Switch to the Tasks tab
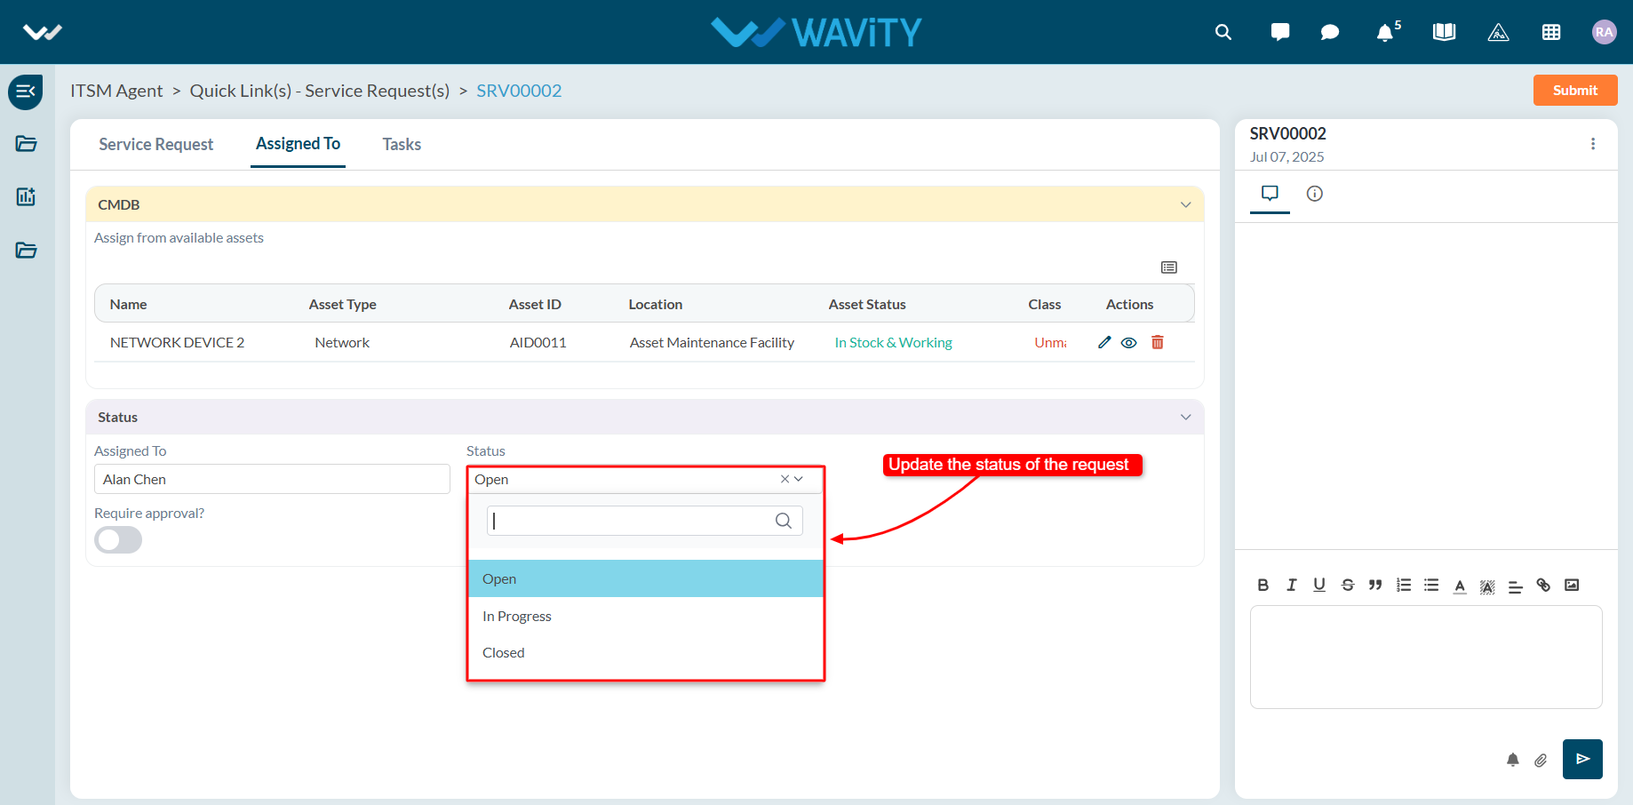Viewport: 1633px width, 805px height. point(402,144)
